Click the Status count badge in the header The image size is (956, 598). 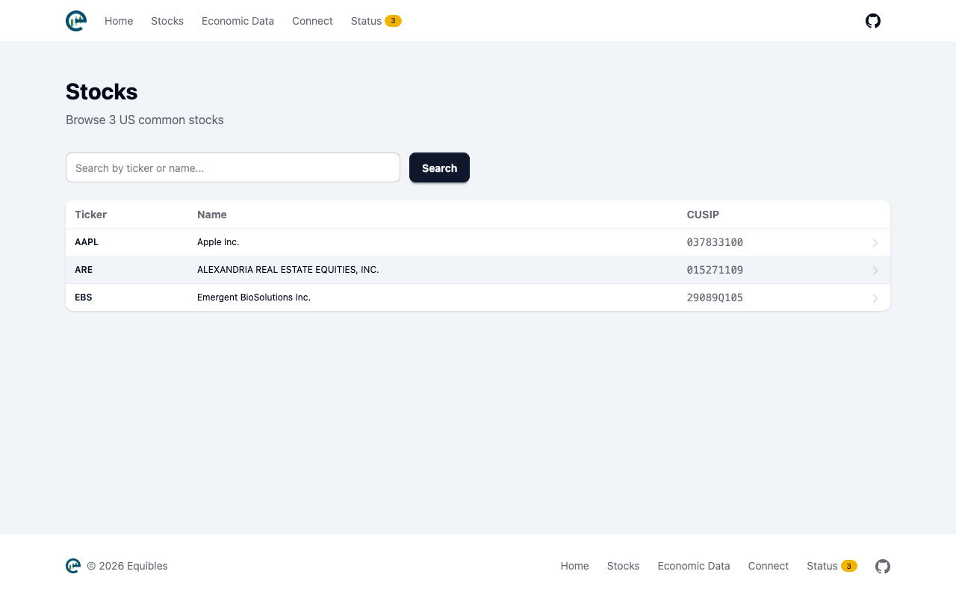(394, 21)
